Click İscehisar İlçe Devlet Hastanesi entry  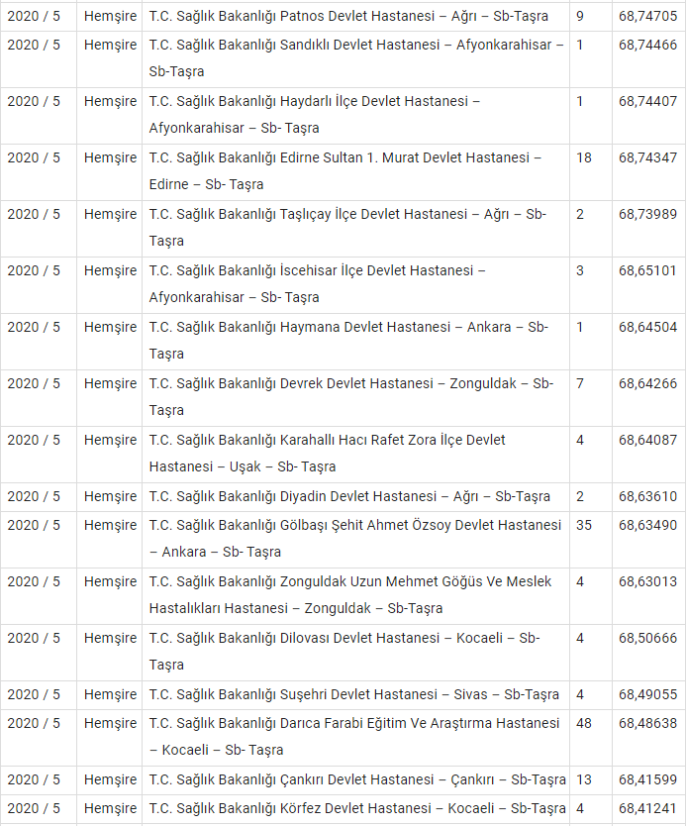tap(317, 283)
